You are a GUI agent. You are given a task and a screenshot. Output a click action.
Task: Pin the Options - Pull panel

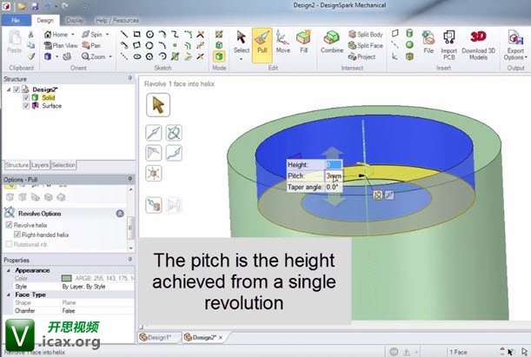pyautogui.click(x=130, y=179)
